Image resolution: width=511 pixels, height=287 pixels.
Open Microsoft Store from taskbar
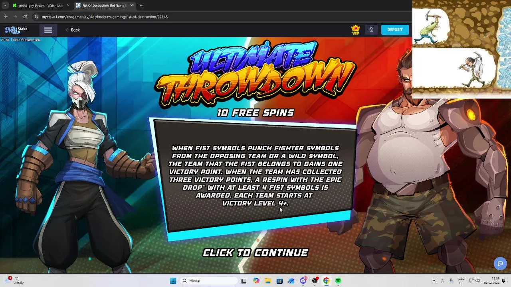(x=279, y=281)
